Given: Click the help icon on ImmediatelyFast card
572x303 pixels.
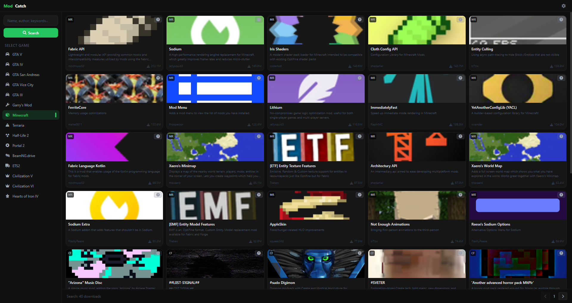Looking at the screenshot, I should pyautogui.click(x=461, y=78).
